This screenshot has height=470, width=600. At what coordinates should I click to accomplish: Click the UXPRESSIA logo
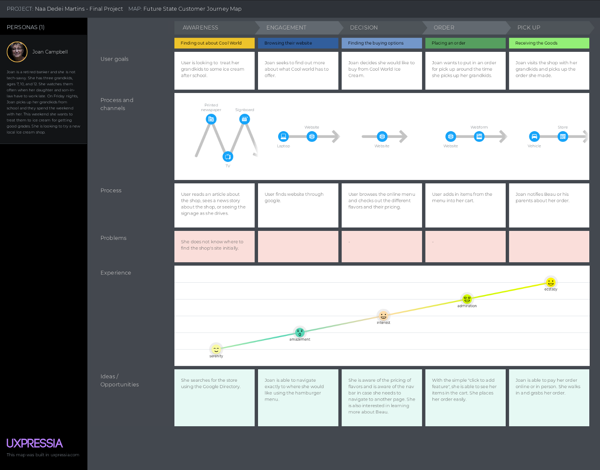[x=35, y=443]
